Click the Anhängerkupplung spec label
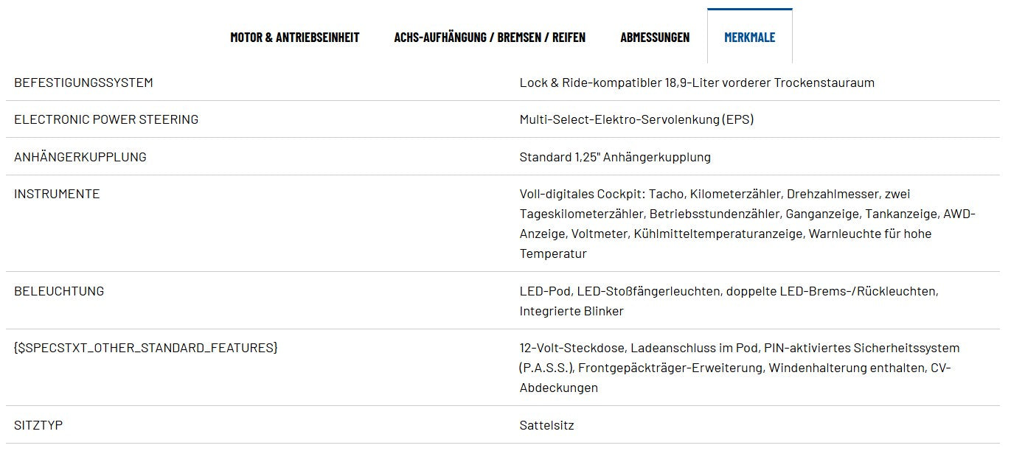The width and height of the screenshot is (1011, 462). [80, 157]
